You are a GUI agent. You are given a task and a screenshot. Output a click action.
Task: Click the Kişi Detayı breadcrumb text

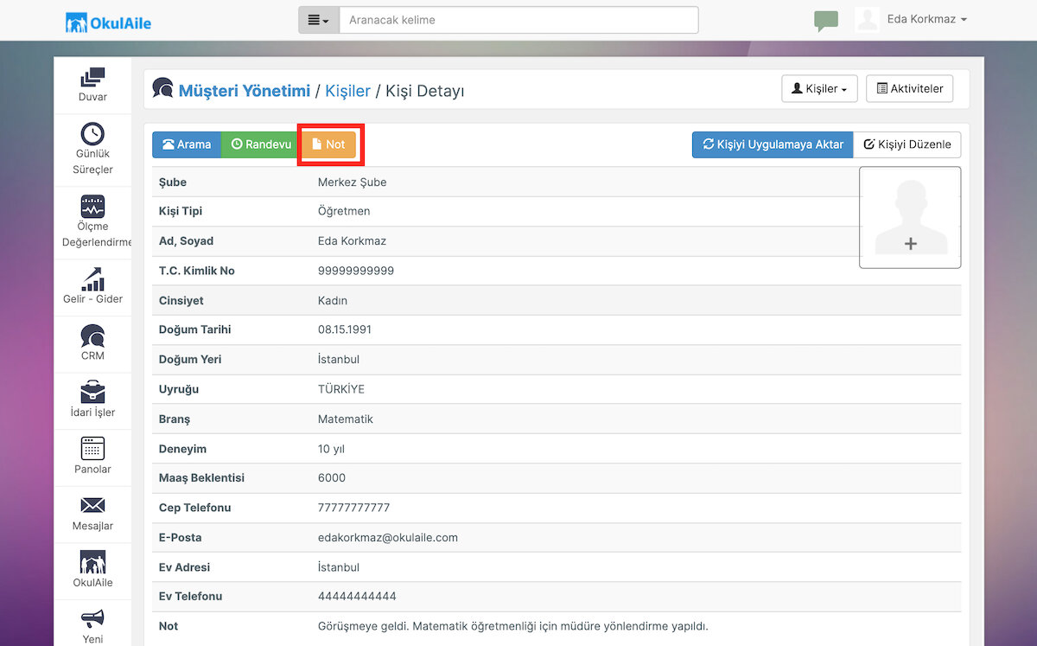(425, 90)
